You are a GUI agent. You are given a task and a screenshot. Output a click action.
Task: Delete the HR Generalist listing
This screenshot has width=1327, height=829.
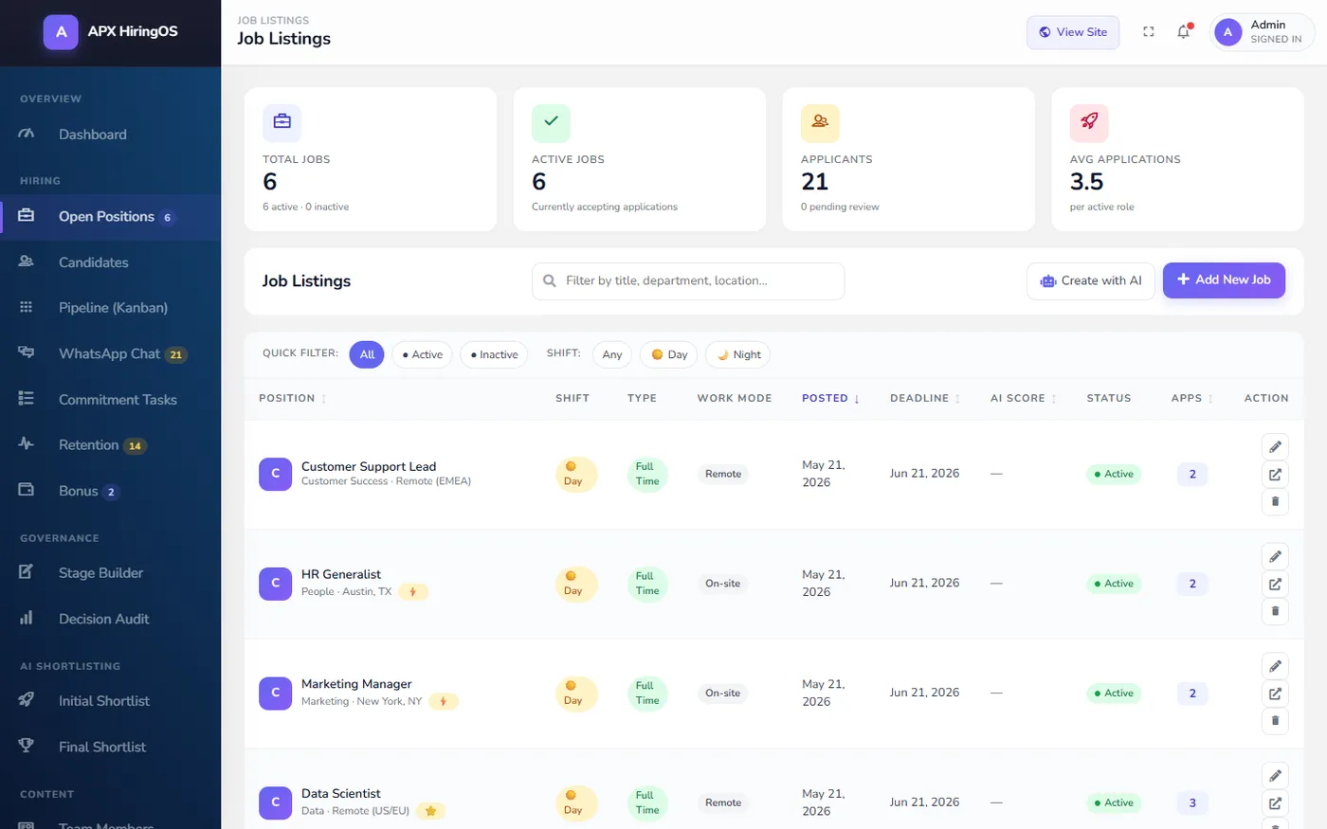(1275, 612)
